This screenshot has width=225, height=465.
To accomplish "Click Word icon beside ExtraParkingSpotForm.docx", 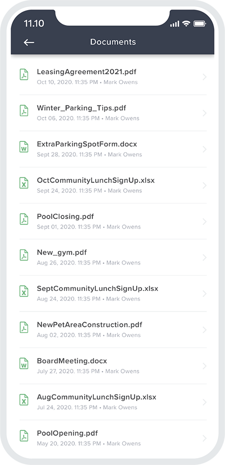I will pos(24,147).
